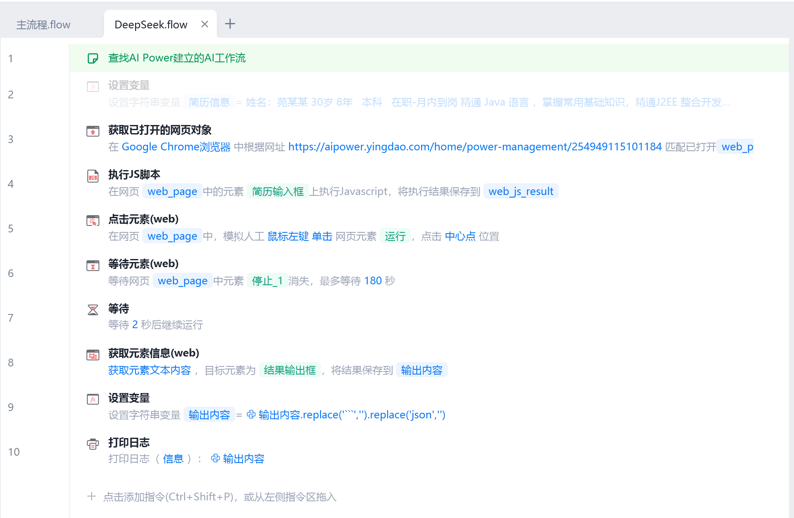The height and width of the screenshot is (518, 794).
Task: Switch to the 主流程.flow tab
Action: pos(43,24)
